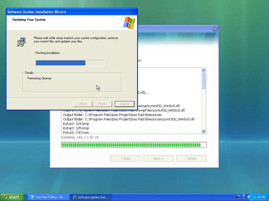Click < Back in the Isso Pack installer
The width and height of the screenshot is (269, 201).
point(126,158)
